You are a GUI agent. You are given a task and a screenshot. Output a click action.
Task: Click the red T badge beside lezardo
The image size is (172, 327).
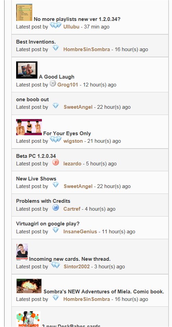56,162
